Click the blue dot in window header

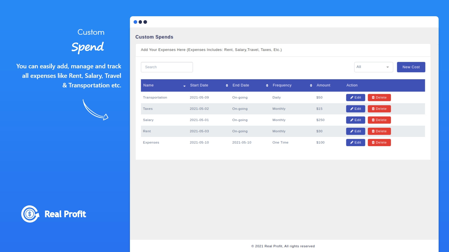[x=135, y=22]
